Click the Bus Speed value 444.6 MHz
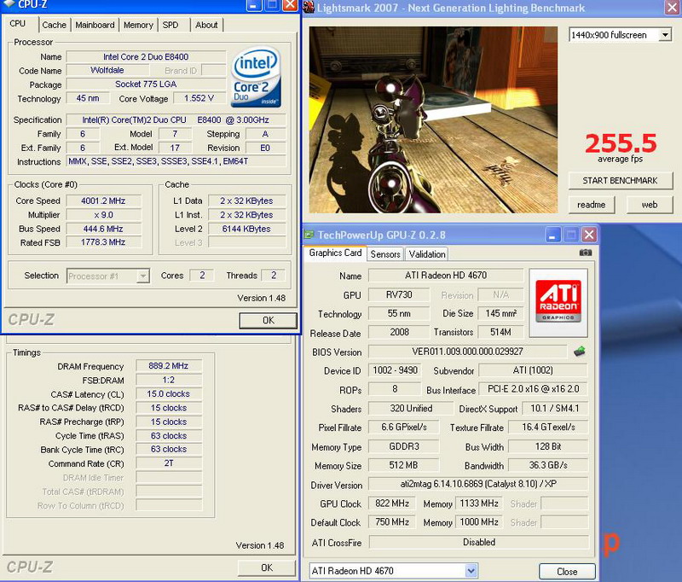Image resolution: width=682 pixels, height=582 pixels. coord(103,229)
